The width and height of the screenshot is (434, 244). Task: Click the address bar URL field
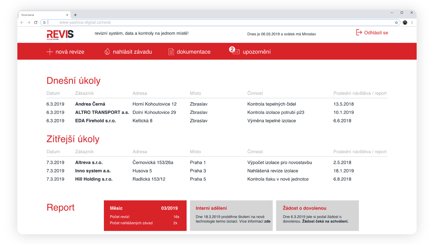(x=220, y=23)
